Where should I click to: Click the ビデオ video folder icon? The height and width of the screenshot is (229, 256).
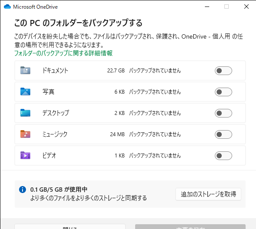pos(25,155)
